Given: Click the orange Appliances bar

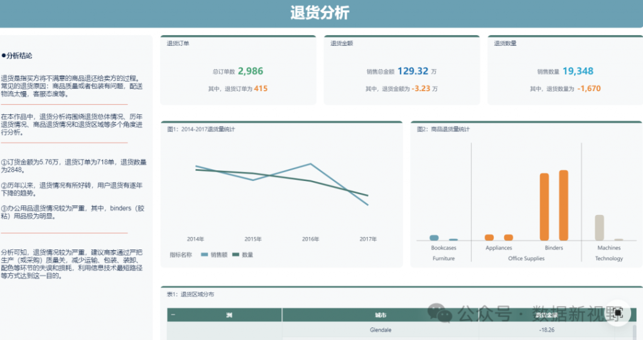Looking at the screenshot, I should point(489,237).
